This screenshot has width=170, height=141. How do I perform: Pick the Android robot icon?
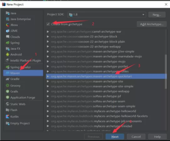click(8, 55)
